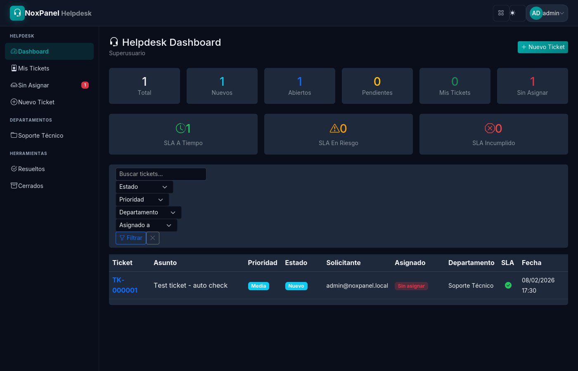Screen dimensions: 578x371
Task: Click the SLA En Riesgo warning icon
Action: pyautogui.click(x=334, y=129)
